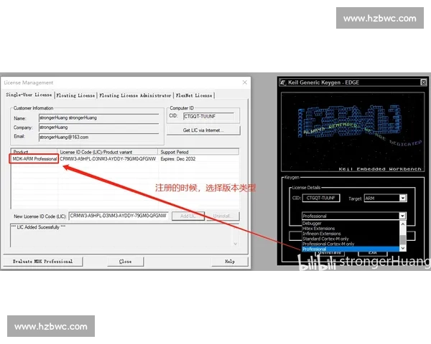431x344 pixels.
Task: Switch to Single-User License tab
Action: (x=29, y=95)
